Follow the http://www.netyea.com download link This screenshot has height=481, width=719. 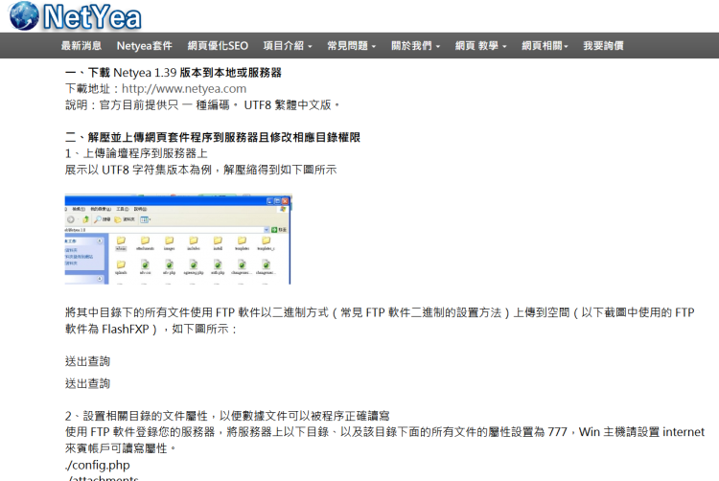tap(184, 88)
